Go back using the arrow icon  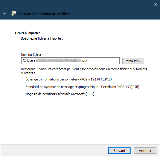pos(4,14)
